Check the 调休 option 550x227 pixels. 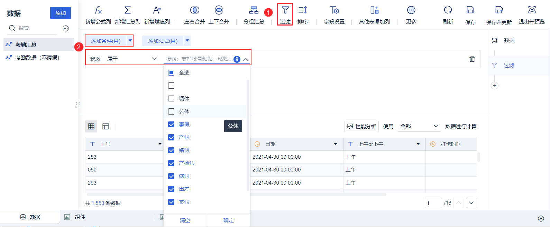(x=171, y=99)
